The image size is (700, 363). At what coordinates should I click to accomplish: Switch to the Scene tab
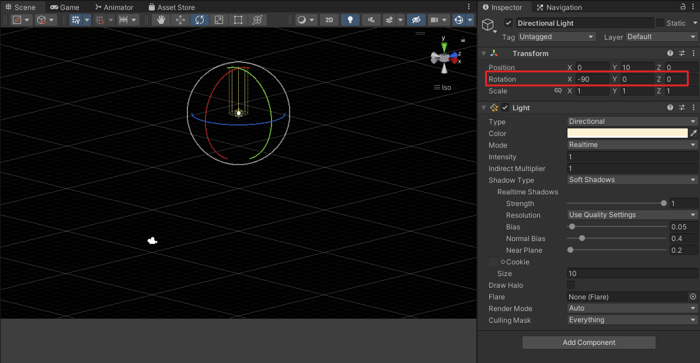pos(20,7)
